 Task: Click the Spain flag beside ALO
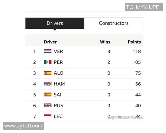tap(48, 73)
